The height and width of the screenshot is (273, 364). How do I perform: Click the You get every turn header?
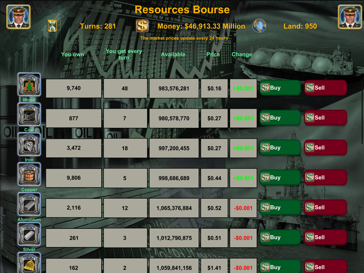pos(124,54)
